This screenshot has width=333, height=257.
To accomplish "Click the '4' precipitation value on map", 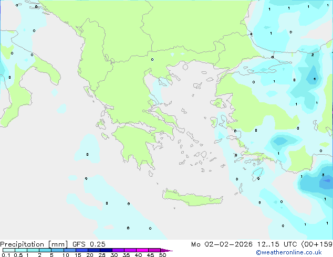I will (315, 79).
